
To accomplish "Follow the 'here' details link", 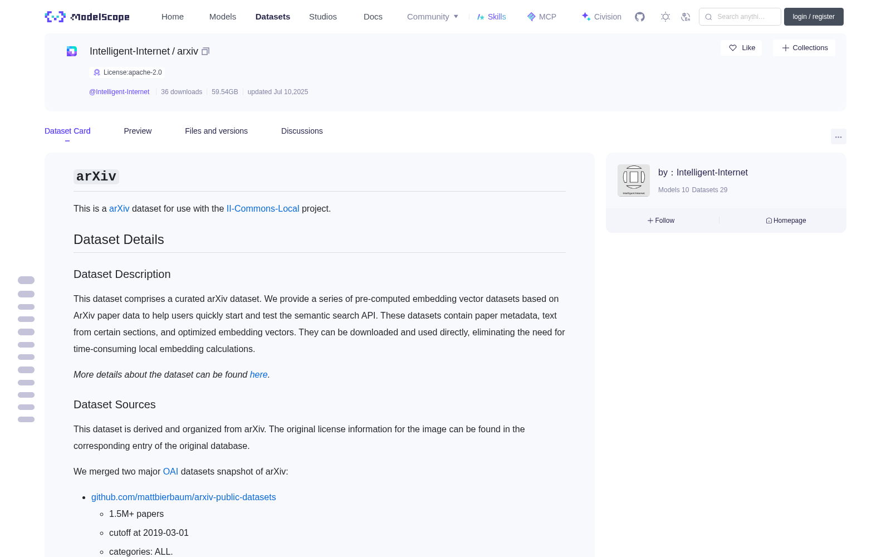I will 258,374.
